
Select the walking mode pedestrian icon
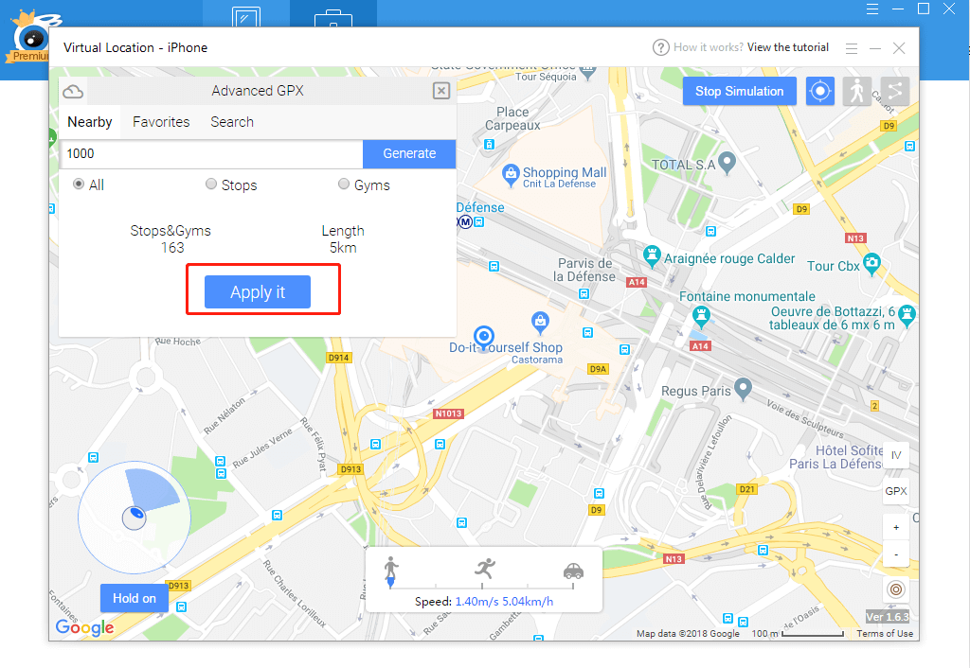856,92
